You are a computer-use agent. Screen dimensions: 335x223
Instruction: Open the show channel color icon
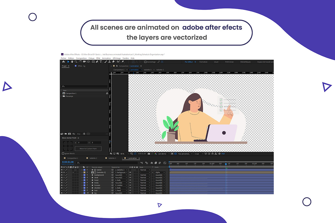pos(155,154)
